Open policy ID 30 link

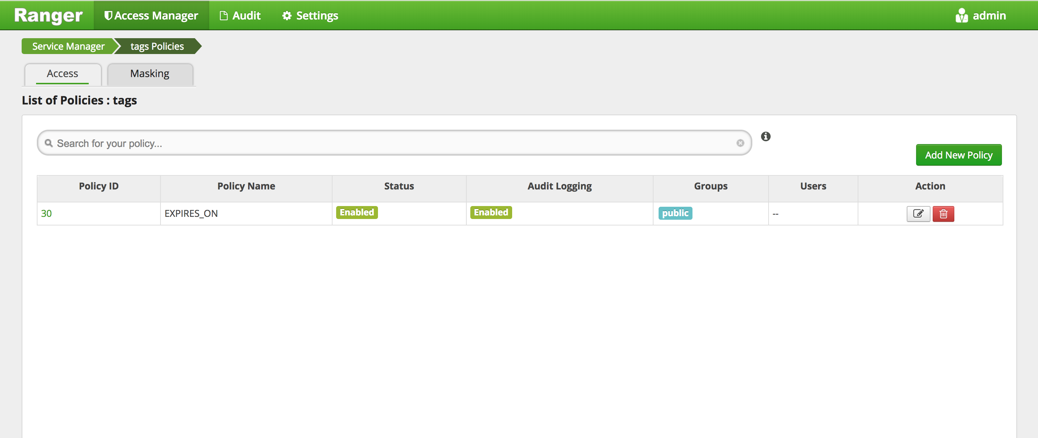[46, 213]
